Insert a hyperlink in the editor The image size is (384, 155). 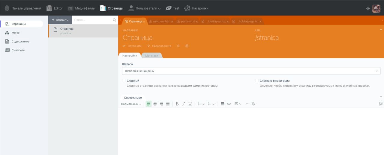click(x=229, y=104)
